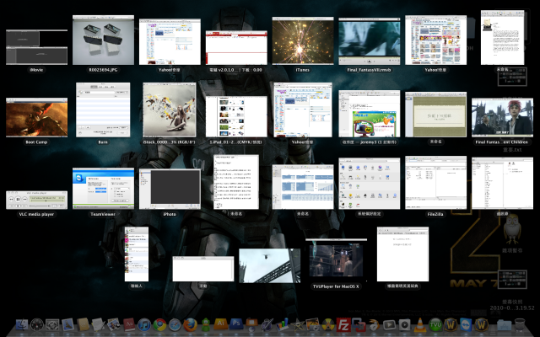
Task: Click the Boot Camp window label
Action: (36, 142)
